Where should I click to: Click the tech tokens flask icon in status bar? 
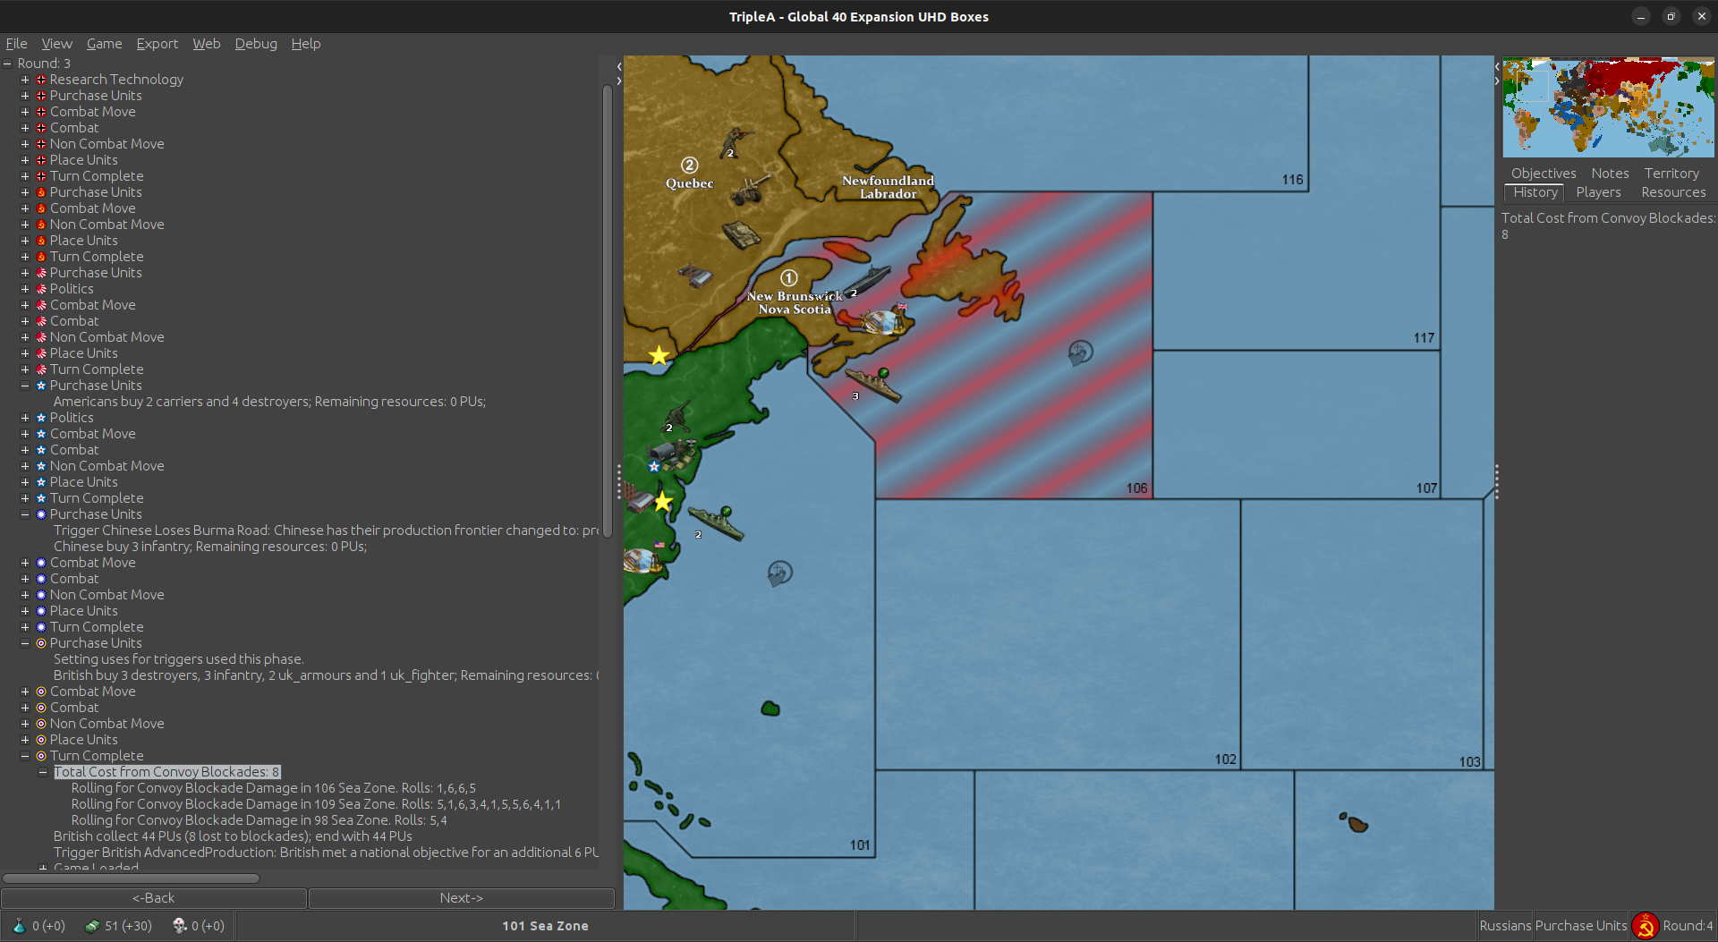(19, 926)
